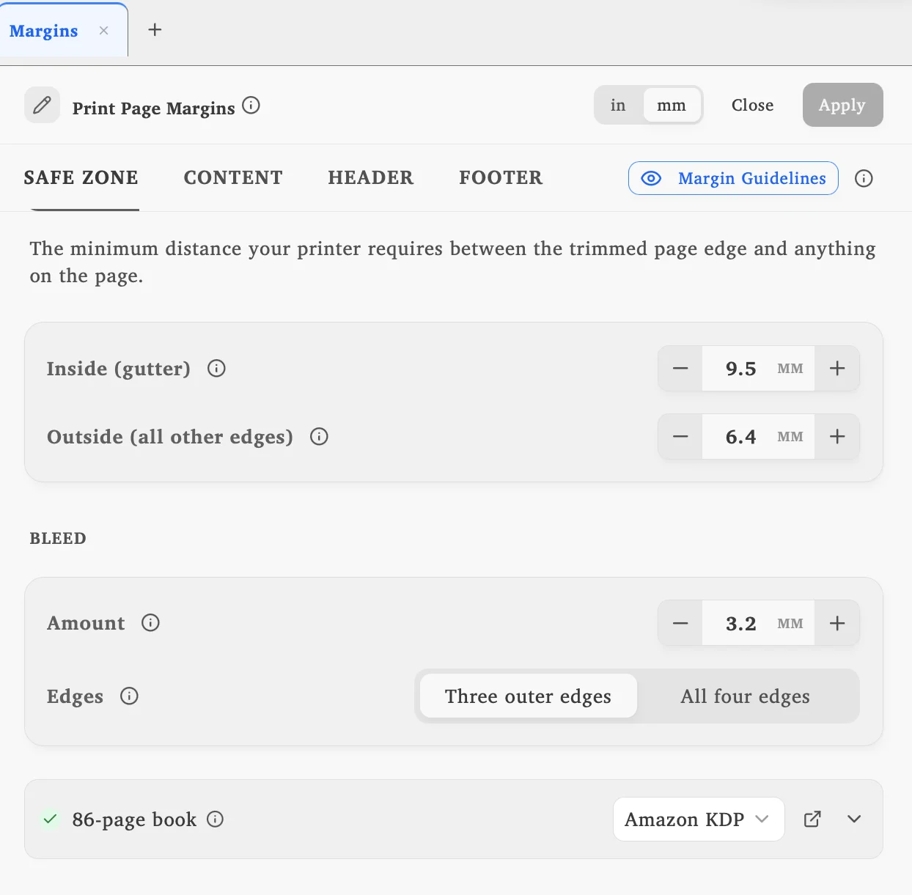Click the Outside 6.4 value field
Image resolution: width=912 pixels, height=895 pixels.
click(758, 436)
